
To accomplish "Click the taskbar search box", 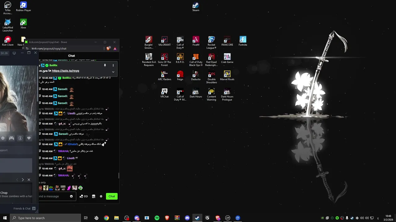I will coord(45,218).
